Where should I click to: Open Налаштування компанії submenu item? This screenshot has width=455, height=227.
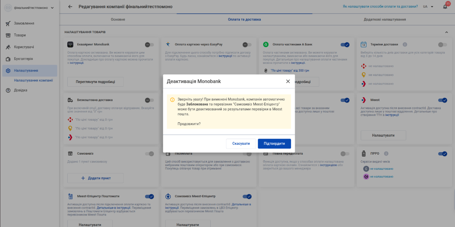[33, 81]
